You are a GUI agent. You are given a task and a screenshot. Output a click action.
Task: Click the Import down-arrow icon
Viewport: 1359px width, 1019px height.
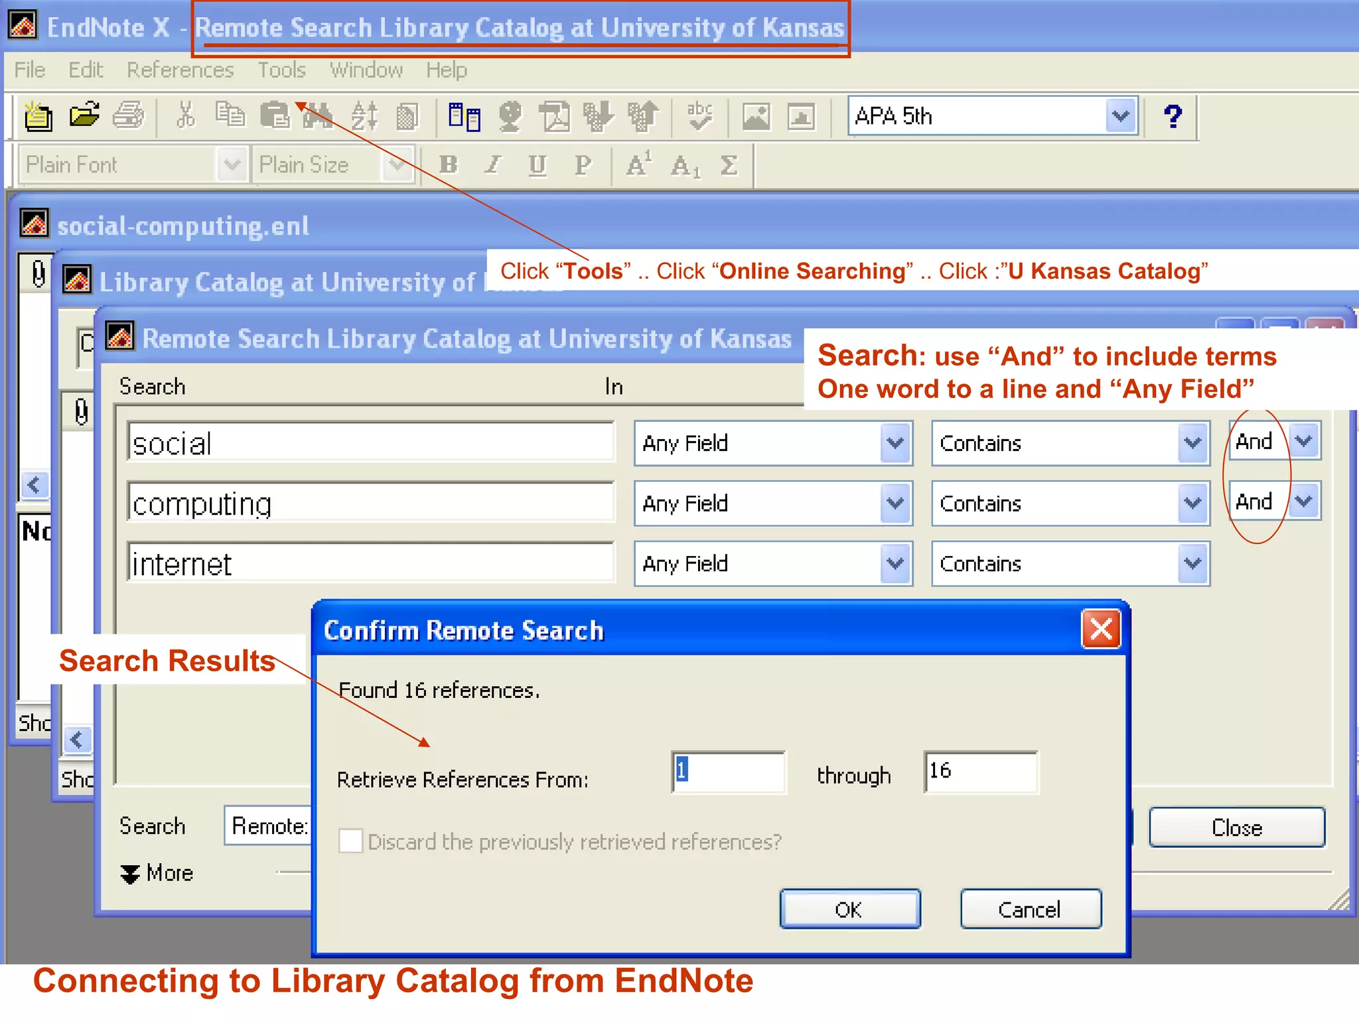(598, 117)
